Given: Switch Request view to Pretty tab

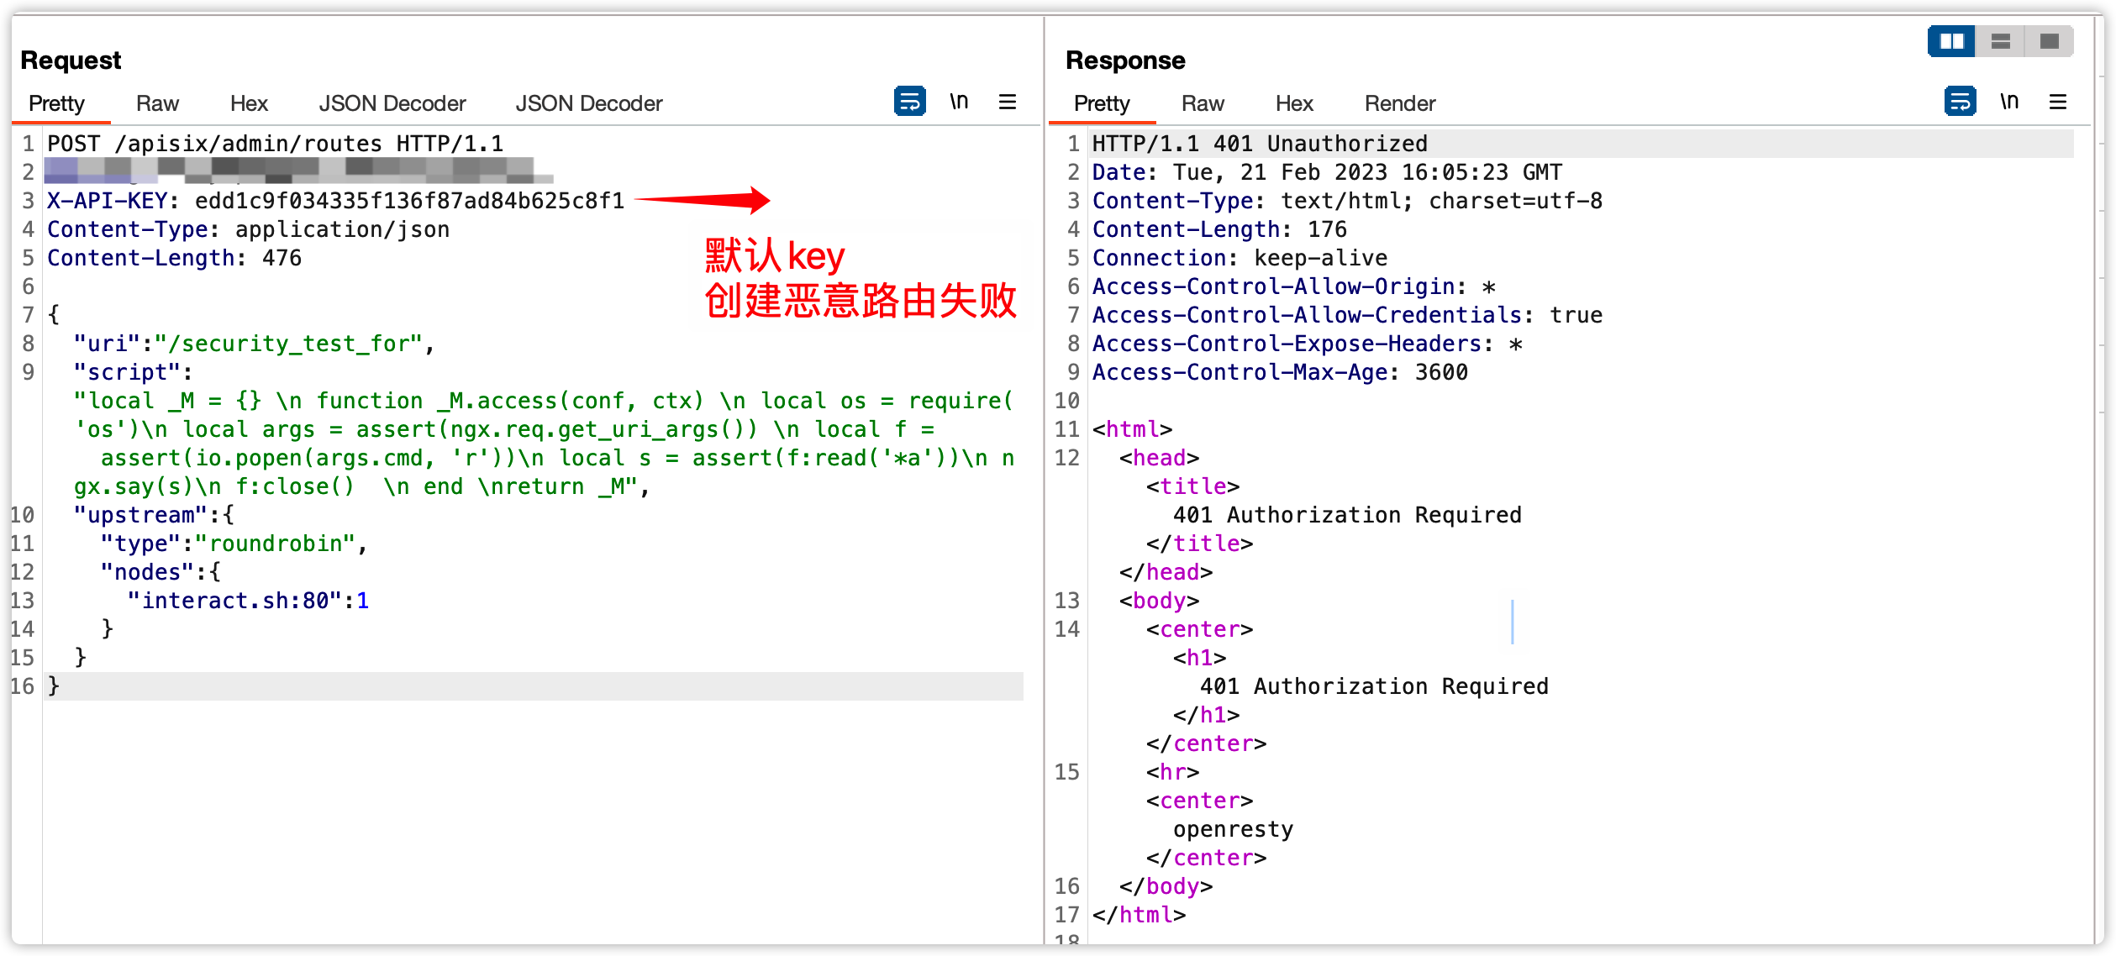Looking at the screenshot, I should point(56,103).
